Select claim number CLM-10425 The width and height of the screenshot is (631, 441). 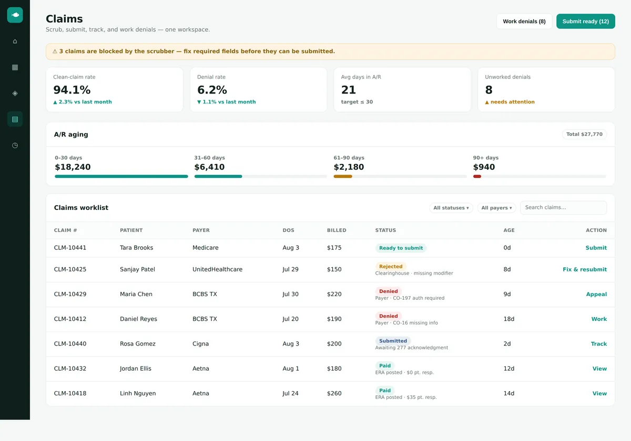[x=70, y=269]
